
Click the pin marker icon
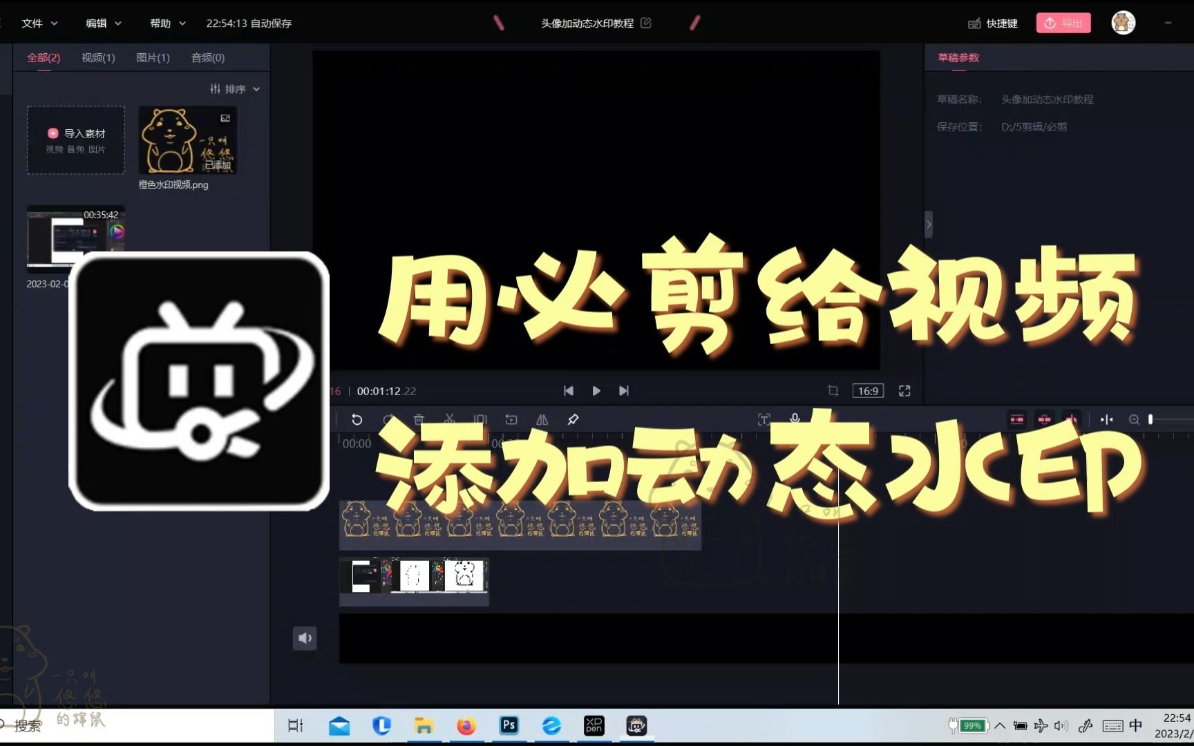(573, 419)
